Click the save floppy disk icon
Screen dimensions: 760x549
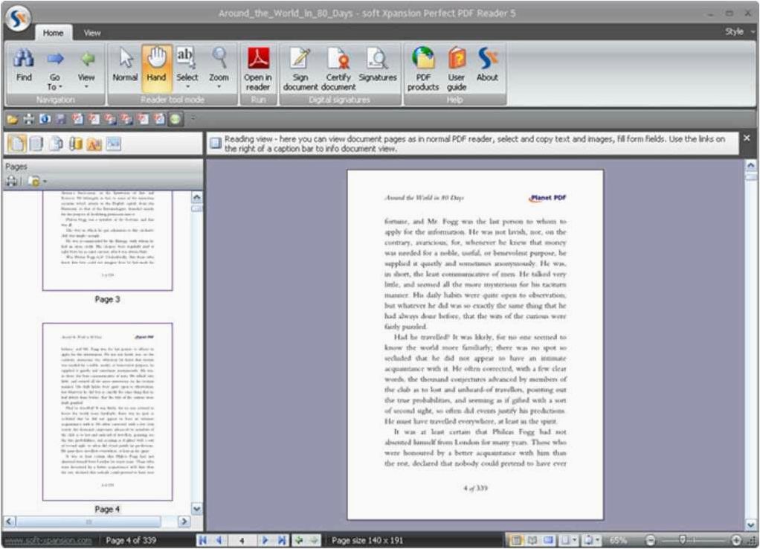[x=61, y=119]
